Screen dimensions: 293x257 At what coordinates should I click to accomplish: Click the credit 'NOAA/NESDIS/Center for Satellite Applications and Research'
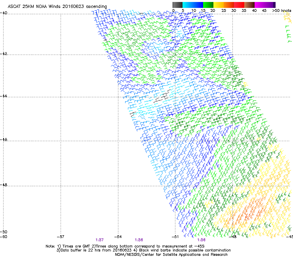pyautogui.click(x=171, y=255)
